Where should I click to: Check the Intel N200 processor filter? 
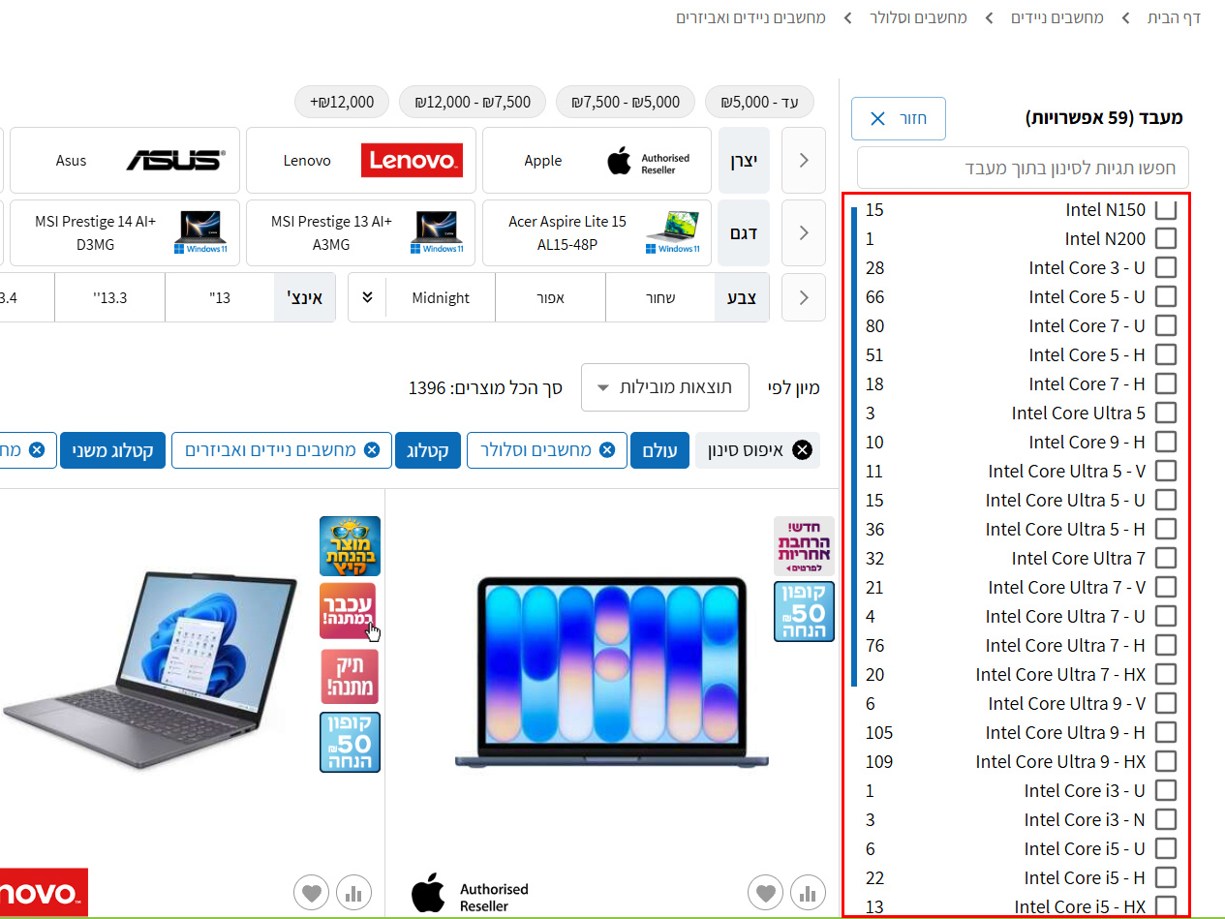[1166, 238]
